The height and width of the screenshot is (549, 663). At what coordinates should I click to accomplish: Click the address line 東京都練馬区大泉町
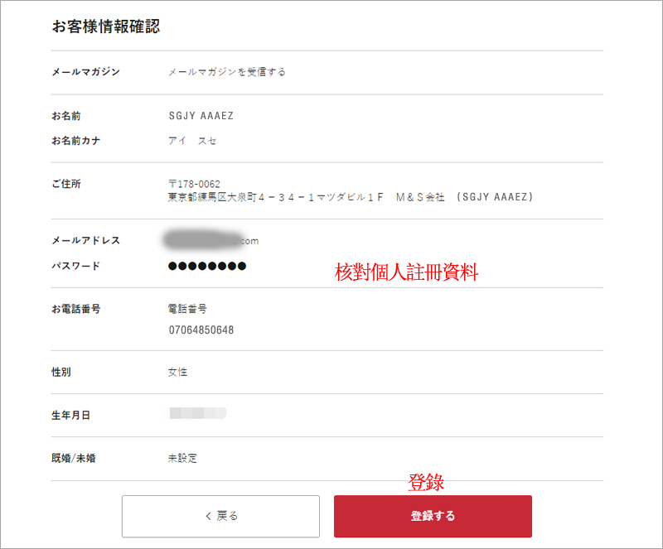tap(351, 197)
